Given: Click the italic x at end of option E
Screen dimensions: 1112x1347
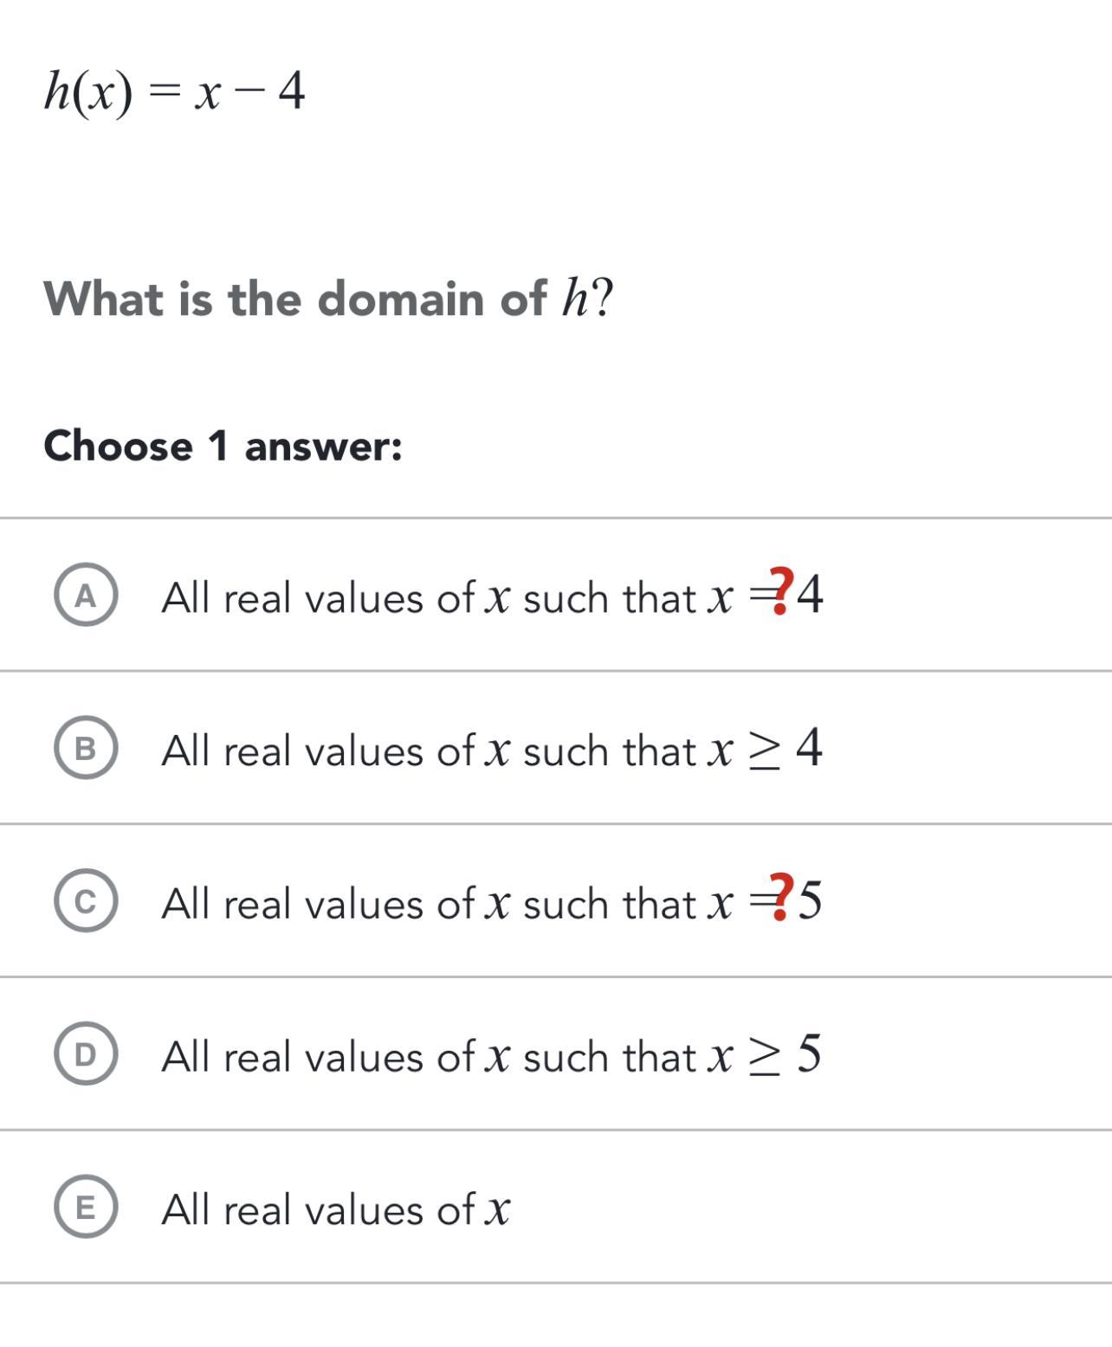Looking at the screenshot, I should point(497,1209).
